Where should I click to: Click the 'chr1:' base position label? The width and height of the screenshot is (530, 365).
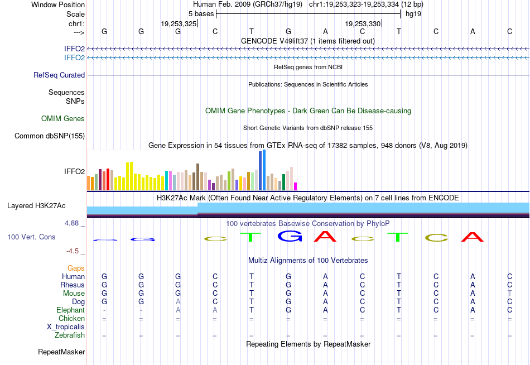pyautogui.click(x=76, y=23)
